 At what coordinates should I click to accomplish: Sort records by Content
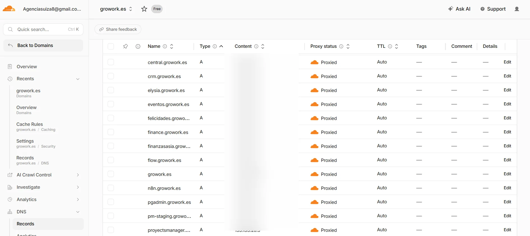[263, 46]
